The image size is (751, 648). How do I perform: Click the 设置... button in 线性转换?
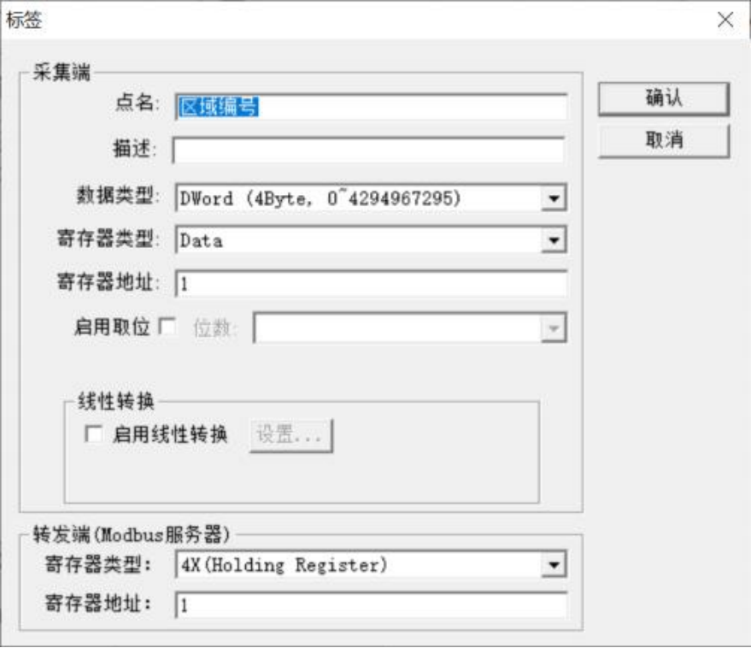(x=291, y=436)
